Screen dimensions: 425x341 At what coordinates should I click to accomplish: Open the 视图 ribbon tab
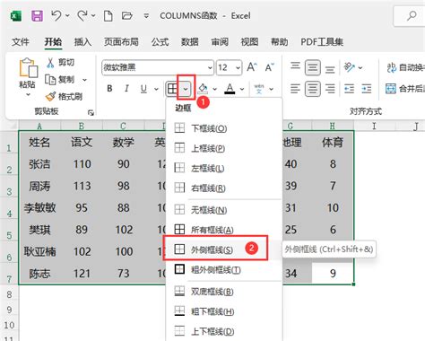(249, 42)
